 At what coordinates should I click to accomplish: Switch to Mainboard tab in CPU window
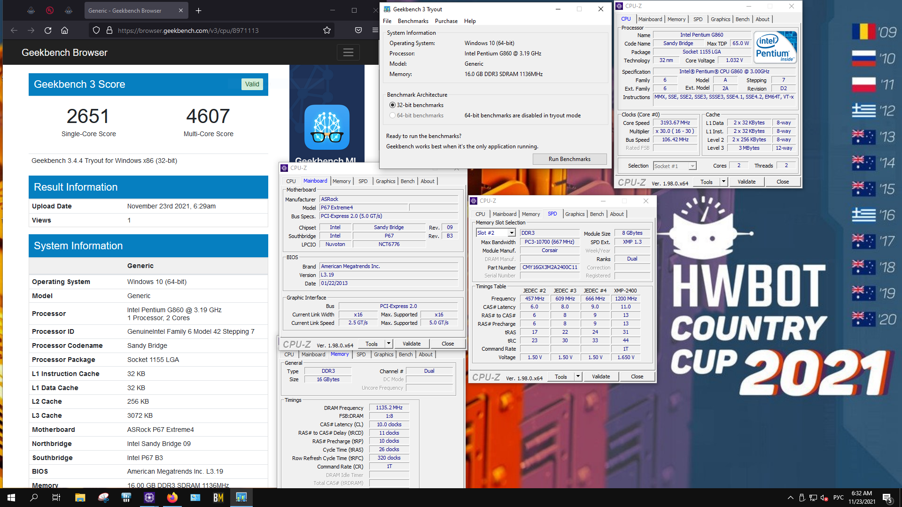click(650, 19)
